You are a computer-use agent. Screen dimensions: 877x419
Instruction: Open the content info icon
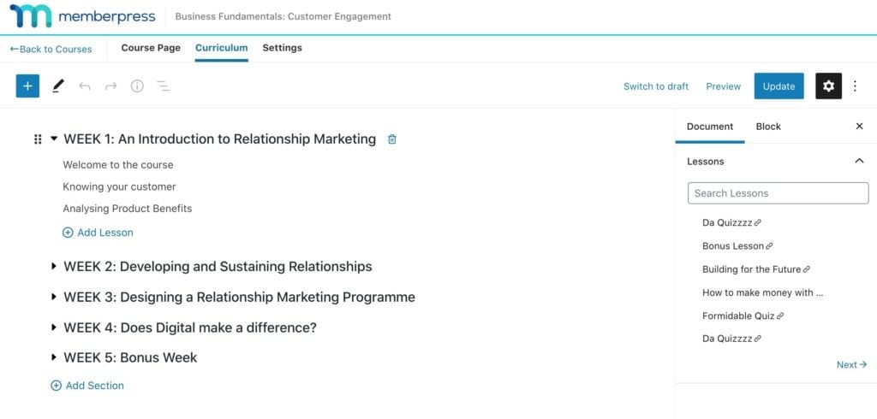tap(137, 86)
